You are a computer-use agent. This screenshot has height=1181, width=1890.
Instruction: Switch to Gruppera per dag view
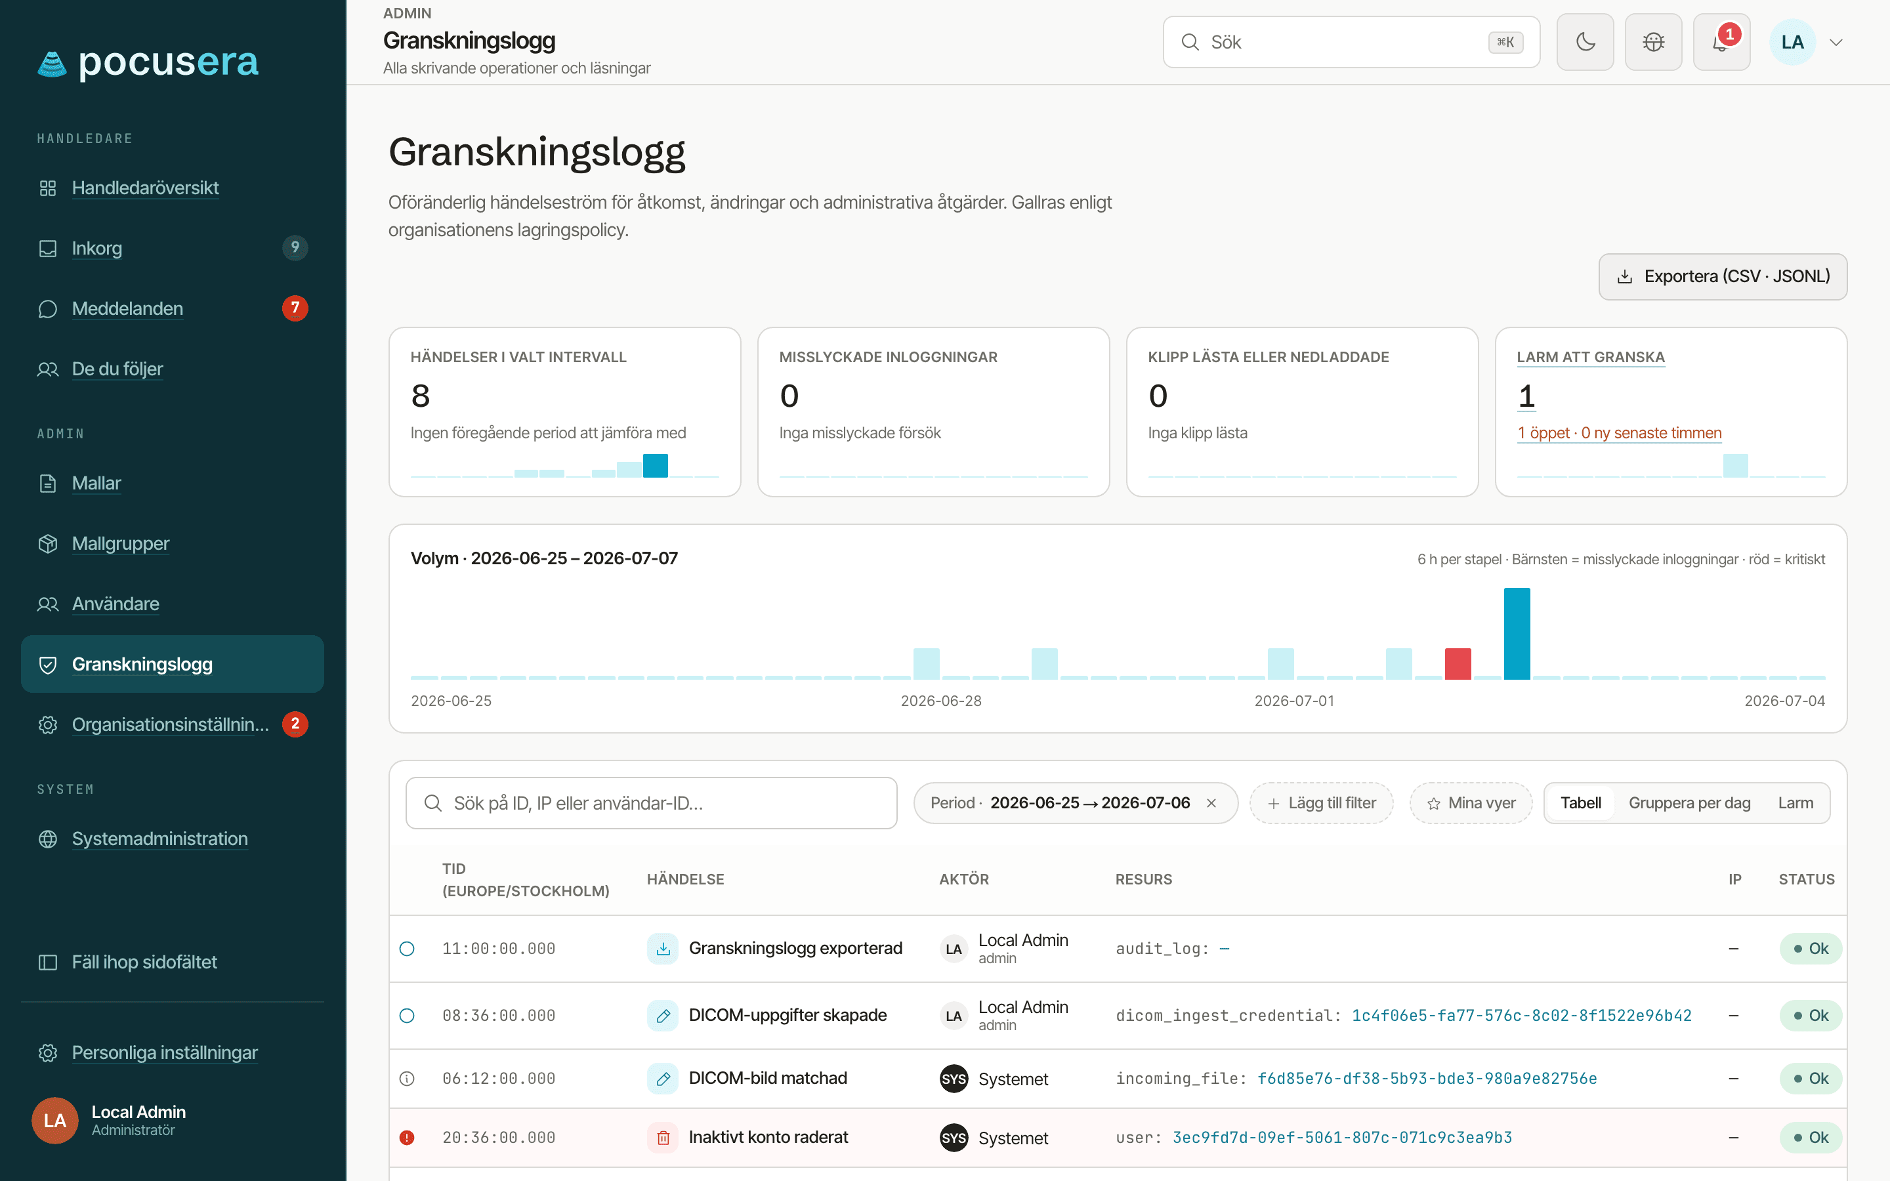[1689, 803]
